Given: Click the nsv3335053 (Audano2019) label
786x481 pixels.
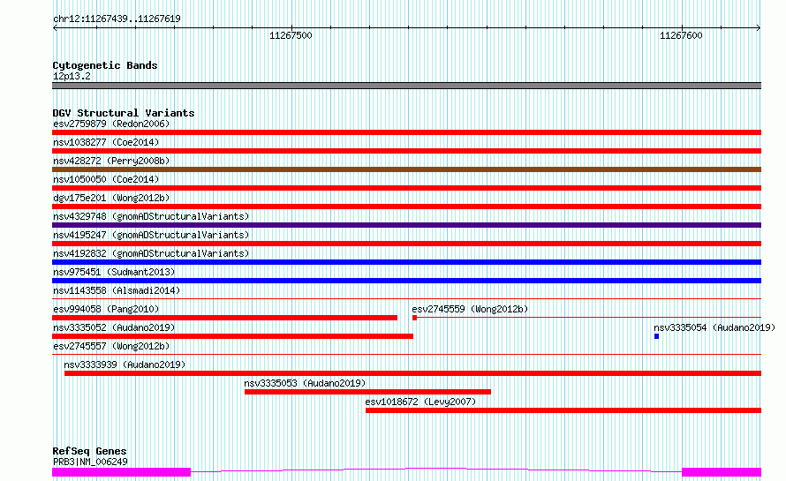Looking at the screenshot, I should click(305, 383).
